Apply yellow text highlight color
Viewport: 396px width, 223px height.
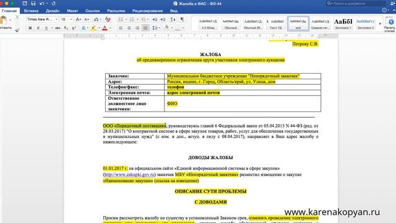point(93,28)
